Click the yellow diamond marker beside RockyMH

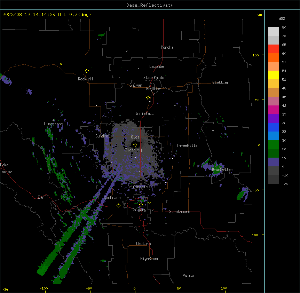click(87, 71)
